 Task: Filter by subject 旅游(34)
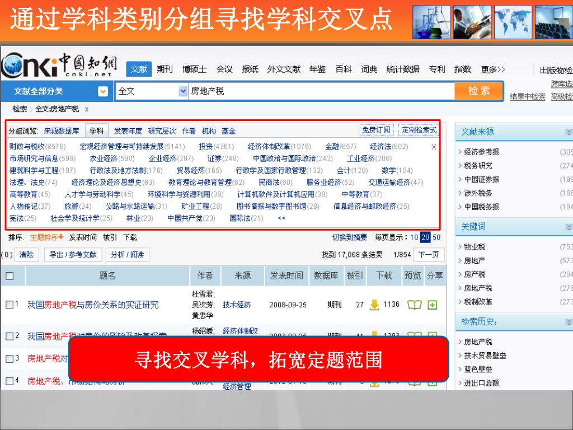tap(78, 206)
